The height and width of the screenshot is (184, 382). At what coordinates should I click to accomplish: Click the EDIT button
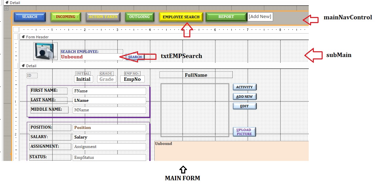coord(245,106)
